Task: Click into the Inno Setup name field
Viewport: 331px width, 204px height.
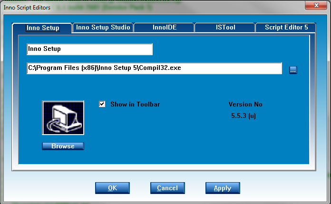Action: (x=89, y=49)
